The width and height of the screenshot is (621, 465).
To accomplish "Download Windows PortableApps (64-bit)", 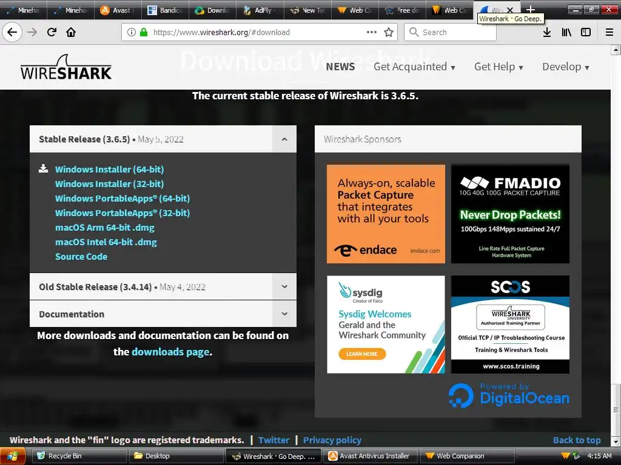I will (123, 199).
